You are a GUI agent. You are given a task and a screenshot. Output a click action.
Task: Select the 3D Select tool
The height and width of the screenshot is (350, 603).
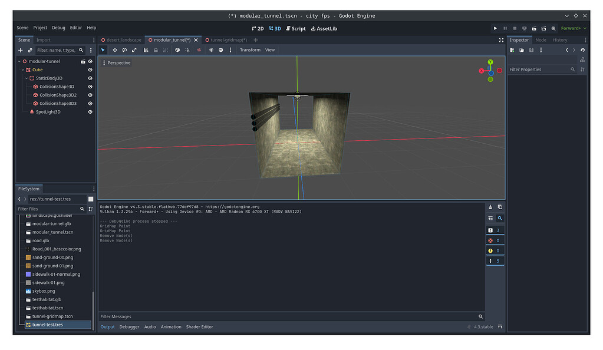[103, 50]
